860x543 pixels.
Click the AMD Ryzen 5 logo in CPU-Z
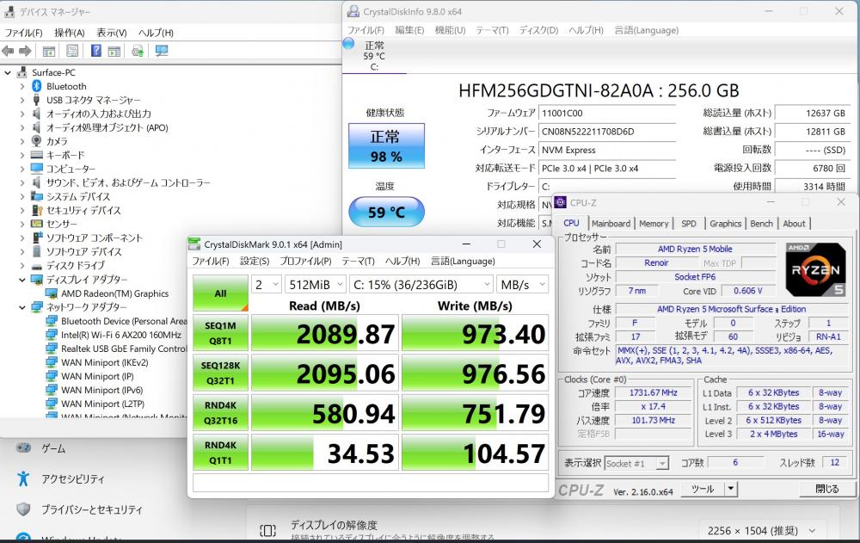tap(815, 269)
